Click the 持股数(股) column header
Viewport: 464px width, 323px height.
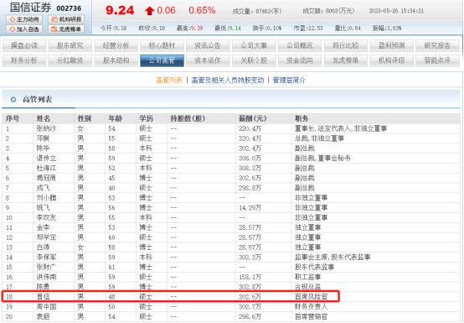click(x=188, y=118)
